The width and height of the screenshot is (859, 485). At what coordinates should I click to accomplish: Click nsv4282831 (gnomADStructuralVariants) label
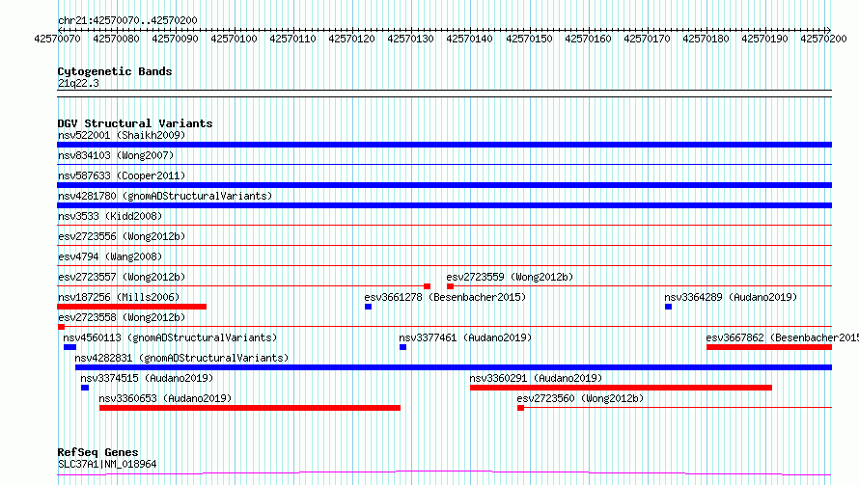click(x=181, y=358)
